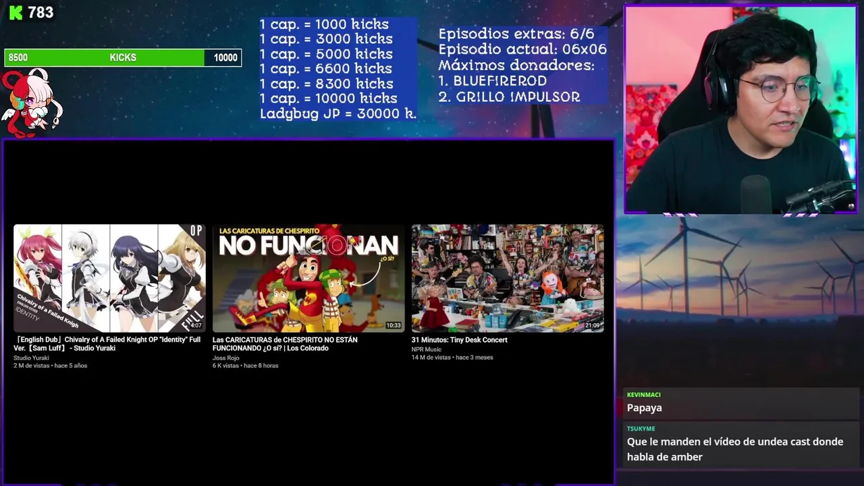Click the 'Episodio actual: 06x06' text

point(522,49)
